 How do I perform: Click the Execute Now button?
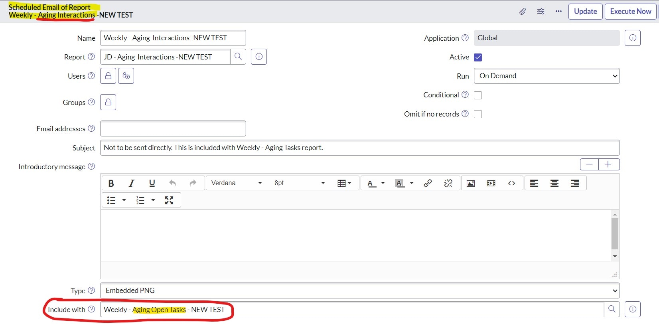[x=631, y=12]
